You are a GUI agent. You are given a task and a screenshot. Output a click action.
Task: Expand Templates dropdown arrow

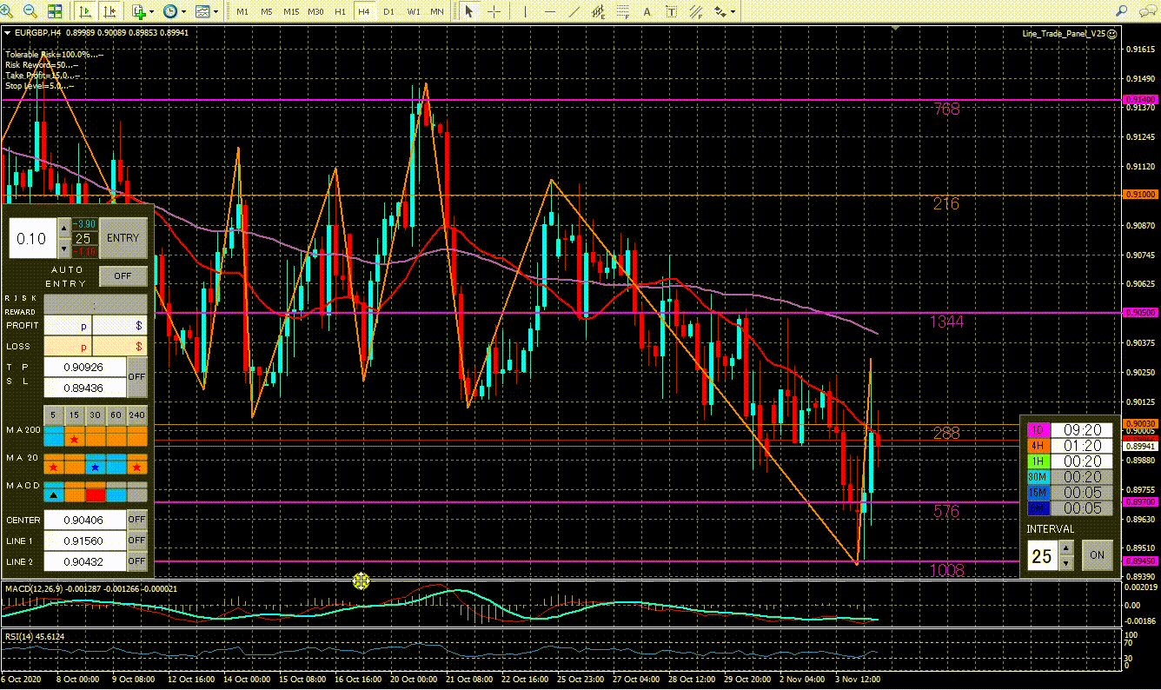[216, 11]
